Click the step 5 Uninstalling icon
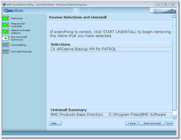Viewport: 181px width, 140px height. 5,45
